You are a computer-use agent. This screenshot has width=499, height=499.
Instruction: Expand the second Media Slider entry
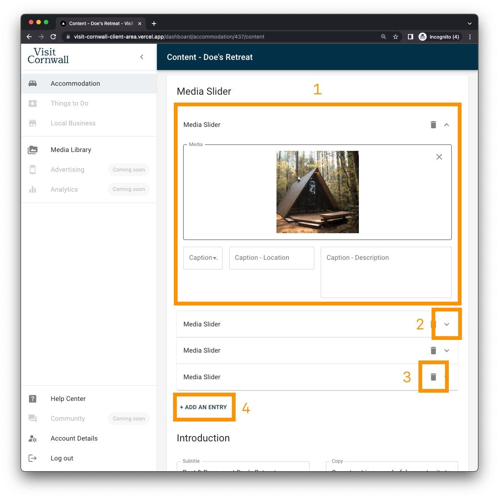point(447,324)
